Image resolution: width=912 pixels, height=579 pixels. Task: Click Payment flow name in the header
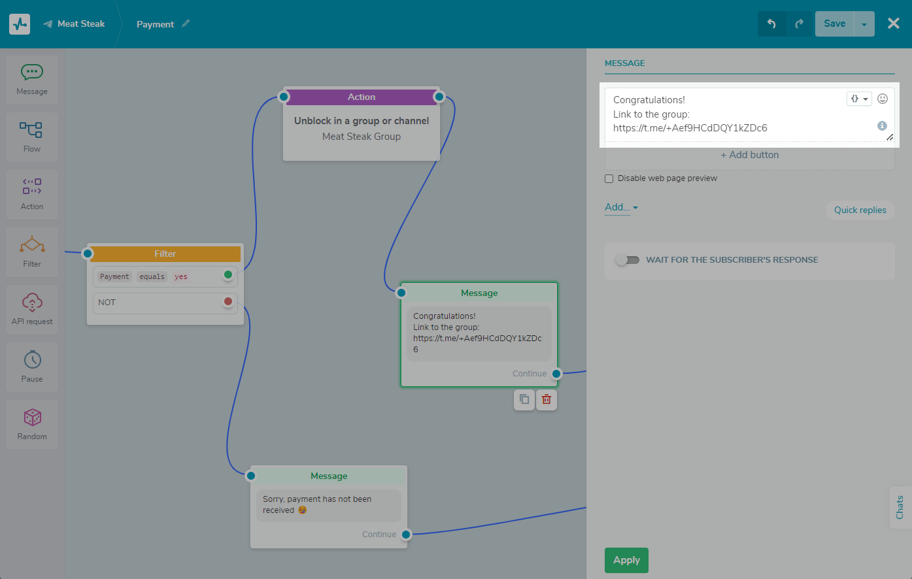pos(156,24)
